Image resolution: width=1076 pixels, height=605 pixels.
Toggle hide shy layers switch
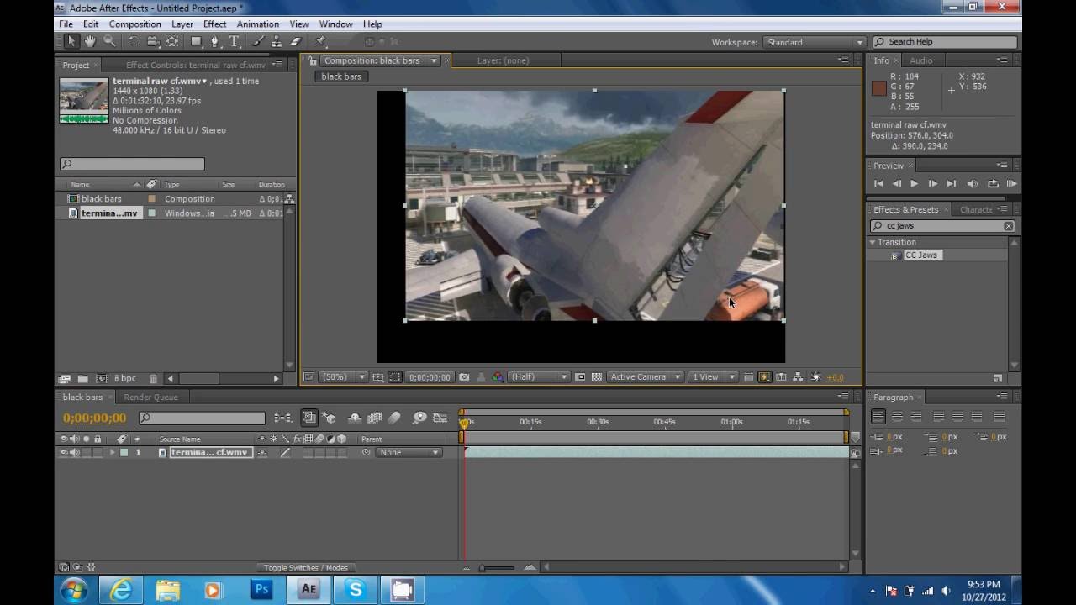(x=355, y=418)
